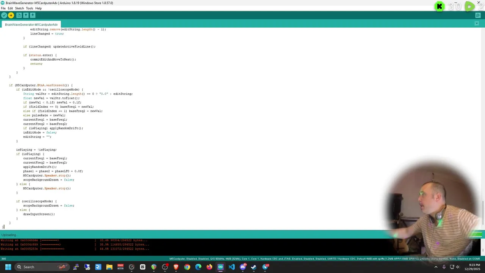Open the Help menu
This screenshot has height=273, width=485.
(38, 8)
